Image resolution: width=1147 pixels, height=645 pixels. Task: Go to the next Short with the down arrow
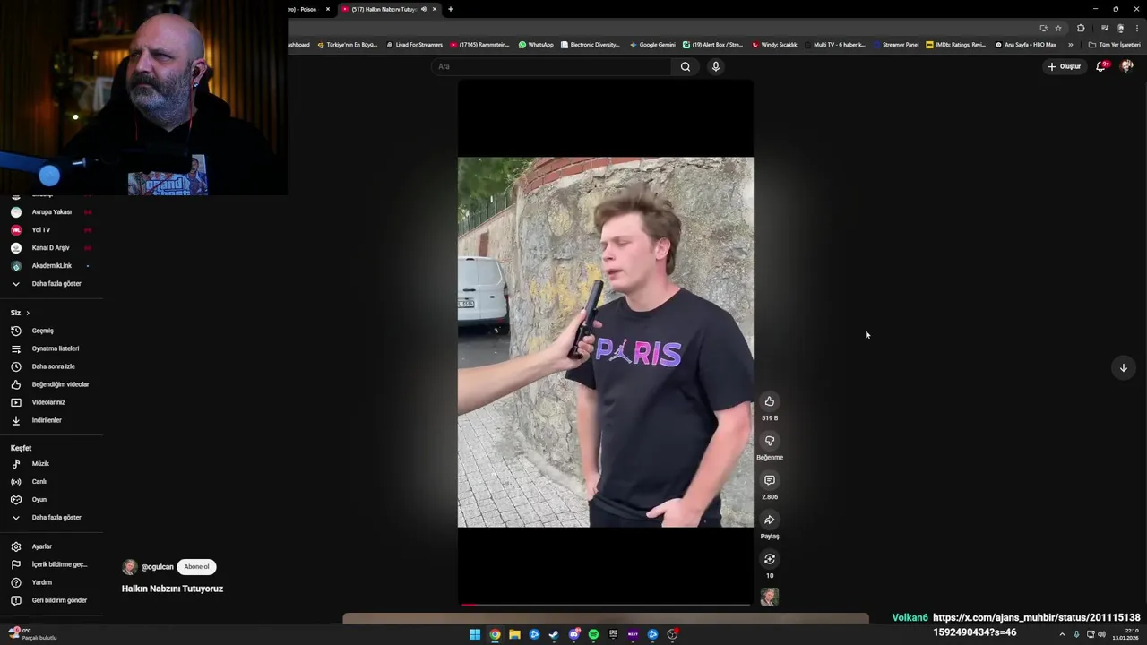click(1123, 367)
